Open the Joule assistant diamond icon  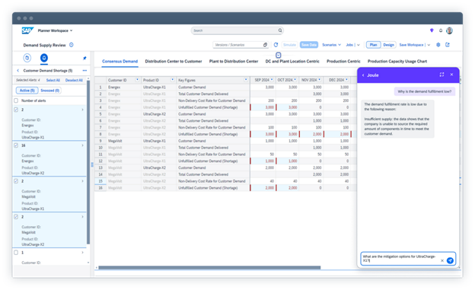tap(432, 30)
